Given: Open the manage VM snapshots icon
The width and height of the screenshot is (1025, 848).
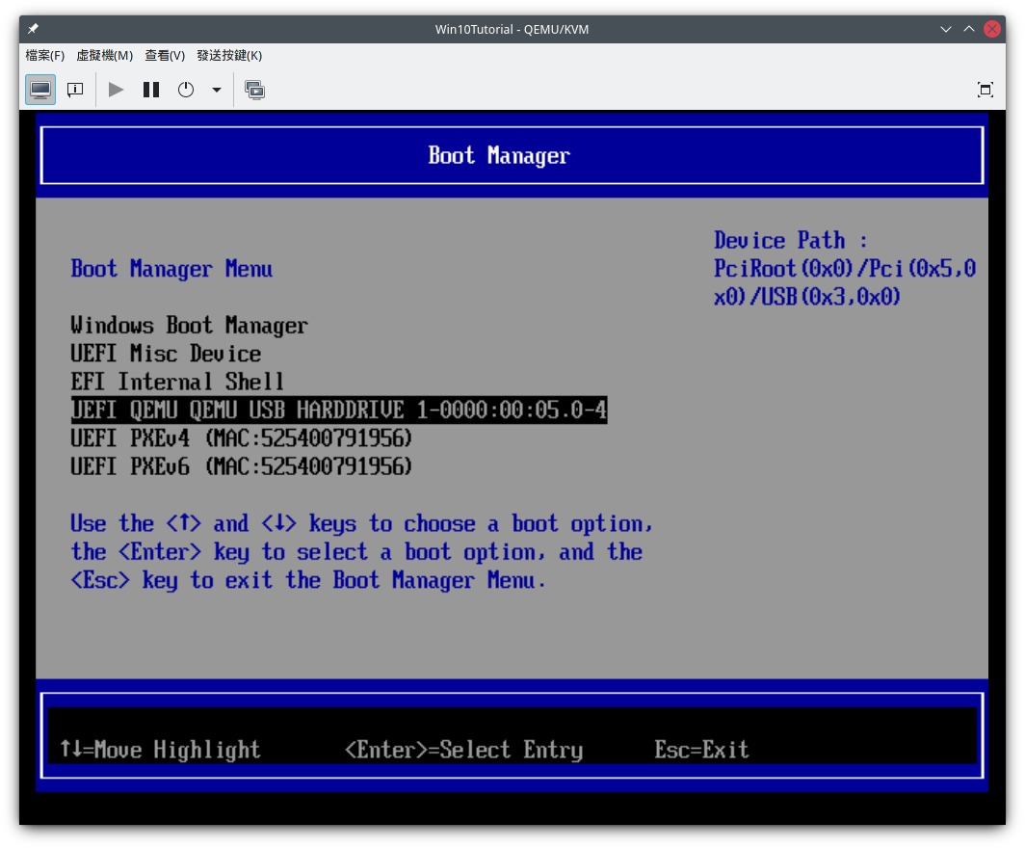Looking at the screenshot, I should [x=254, y=90].
